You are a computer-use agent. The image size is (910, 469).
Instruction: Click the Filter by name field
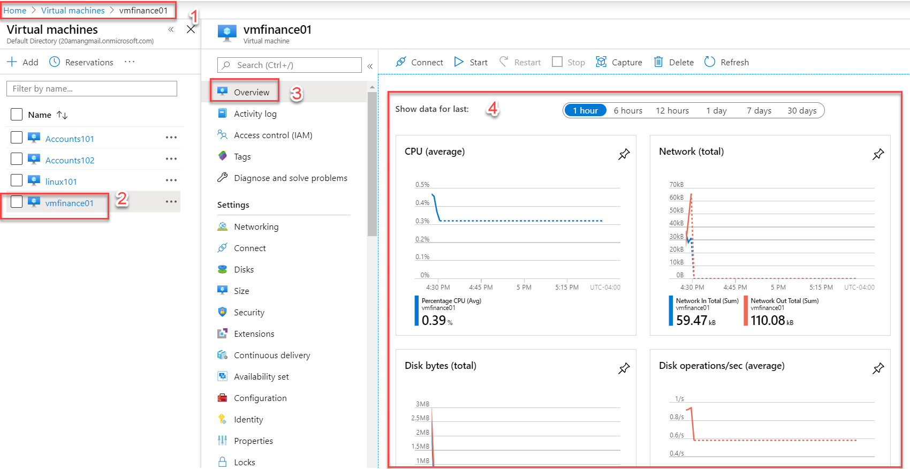pos(92,88)
